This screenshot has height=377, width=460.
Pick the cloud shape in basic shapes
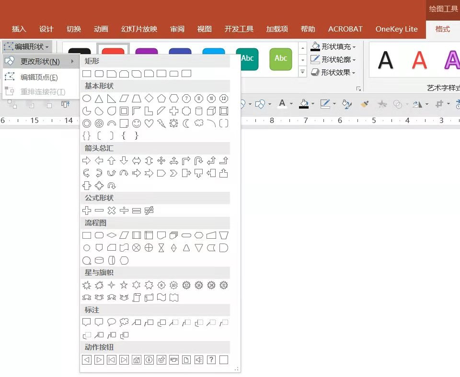[198, 123]
